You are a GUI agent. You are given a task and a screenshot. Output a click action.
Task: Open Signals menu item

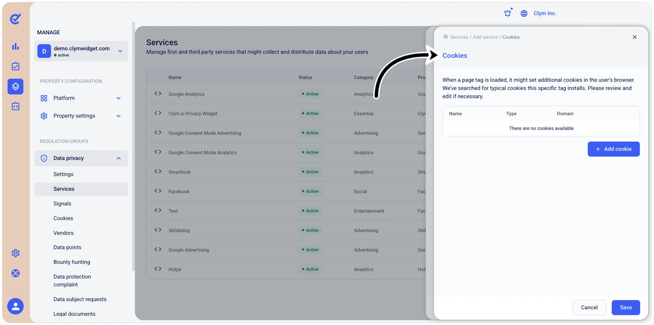point(62,204)
